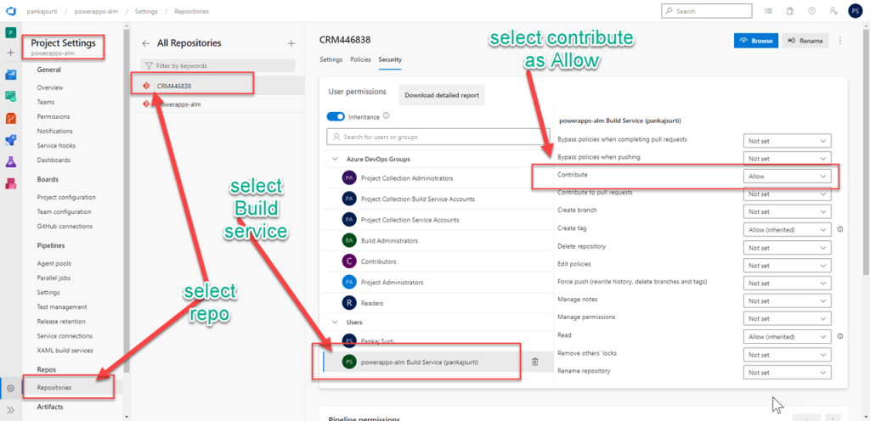Click the Search for users or groups field
This screenshot has height=421, width=870.
(435, 137)
